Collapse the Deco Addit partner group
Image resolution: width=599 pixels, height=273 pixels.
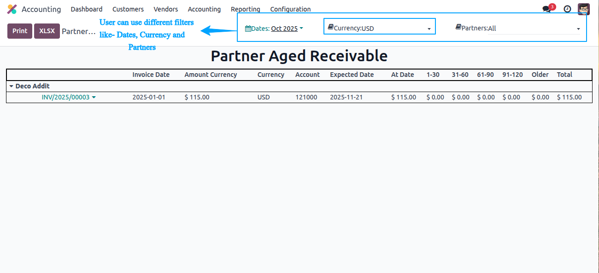pyautogui.click(x=12, y=87)
